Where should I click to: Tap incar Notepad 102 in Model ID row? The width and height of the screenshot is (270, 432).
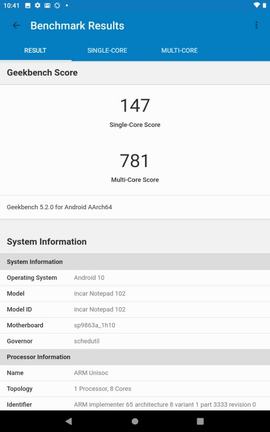[x=100, y=309]
